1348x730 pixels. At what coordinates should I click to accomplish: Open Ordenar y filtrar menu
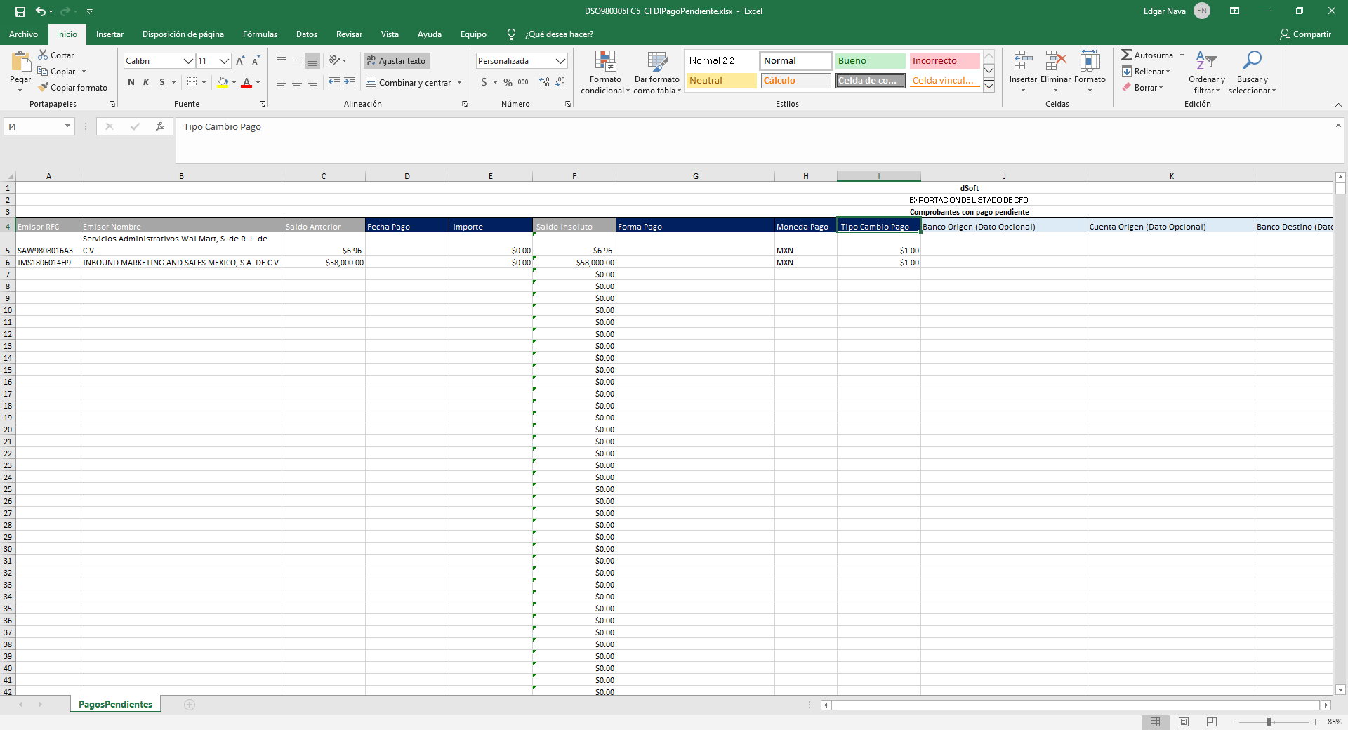tap(1207, 72)
